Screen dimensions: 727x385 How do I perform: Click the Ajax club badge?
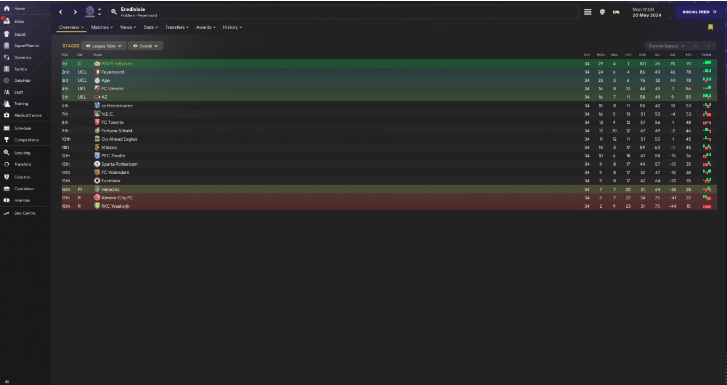[97, 81]
